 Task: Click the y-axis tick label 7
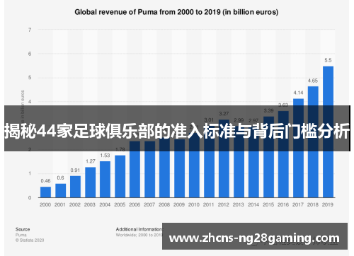pos(30,30)
